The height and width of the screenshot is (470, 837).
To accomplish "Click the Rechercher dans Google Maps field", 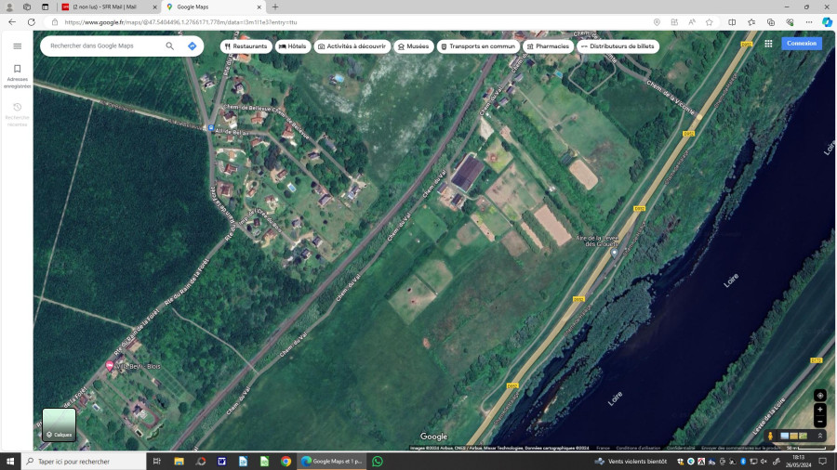I will pyautogui.click(x=102, y=46).
